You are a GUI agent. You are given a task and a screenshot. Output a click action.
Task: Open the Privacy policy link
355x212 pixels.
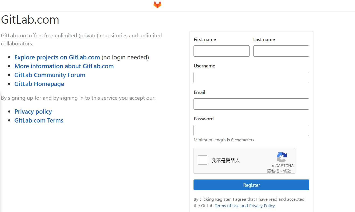(33, 112)
